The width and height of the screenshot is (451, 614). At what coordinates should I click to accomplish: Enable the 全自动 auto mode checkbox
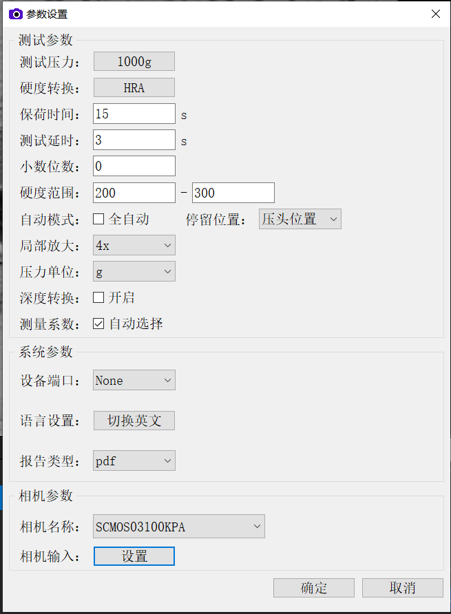pyautogui.click(x=98, y=220)
